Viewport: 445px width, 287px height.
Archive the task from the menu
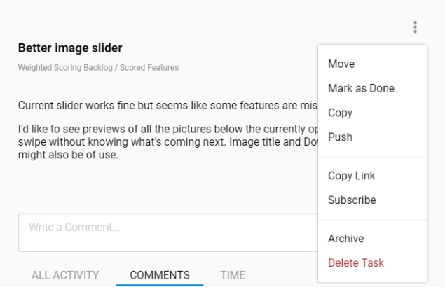(x=345, y=239)
